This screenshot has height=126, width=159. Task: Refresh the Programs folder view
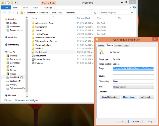(95, 13)
